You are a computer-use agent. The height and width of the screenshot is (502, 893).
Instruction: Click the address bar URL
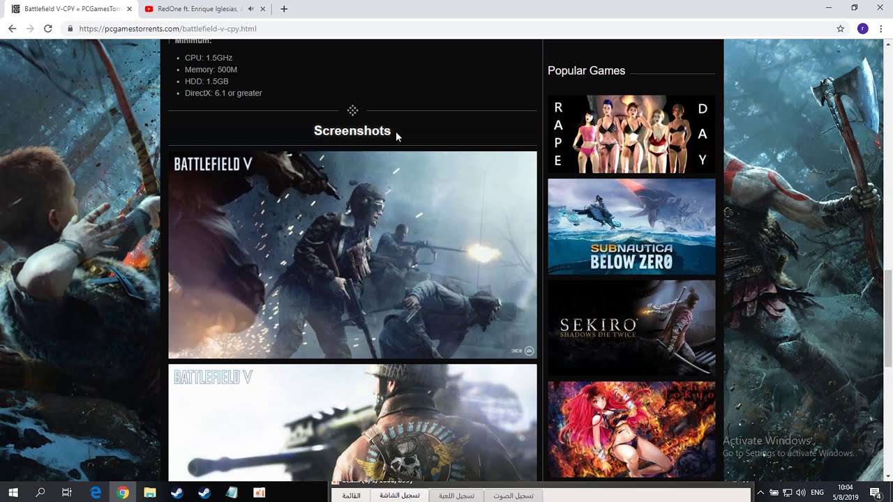(x=167, y=29)
